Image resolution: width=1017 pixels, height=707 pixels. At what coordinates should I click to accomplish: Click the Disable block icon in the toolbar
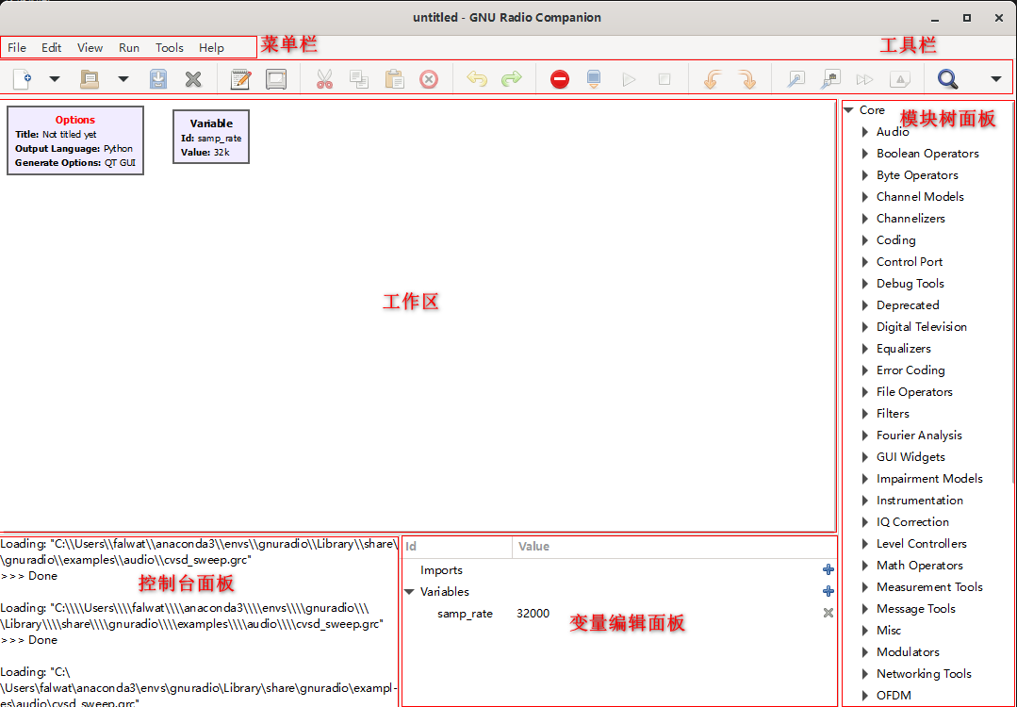(830, 79)
